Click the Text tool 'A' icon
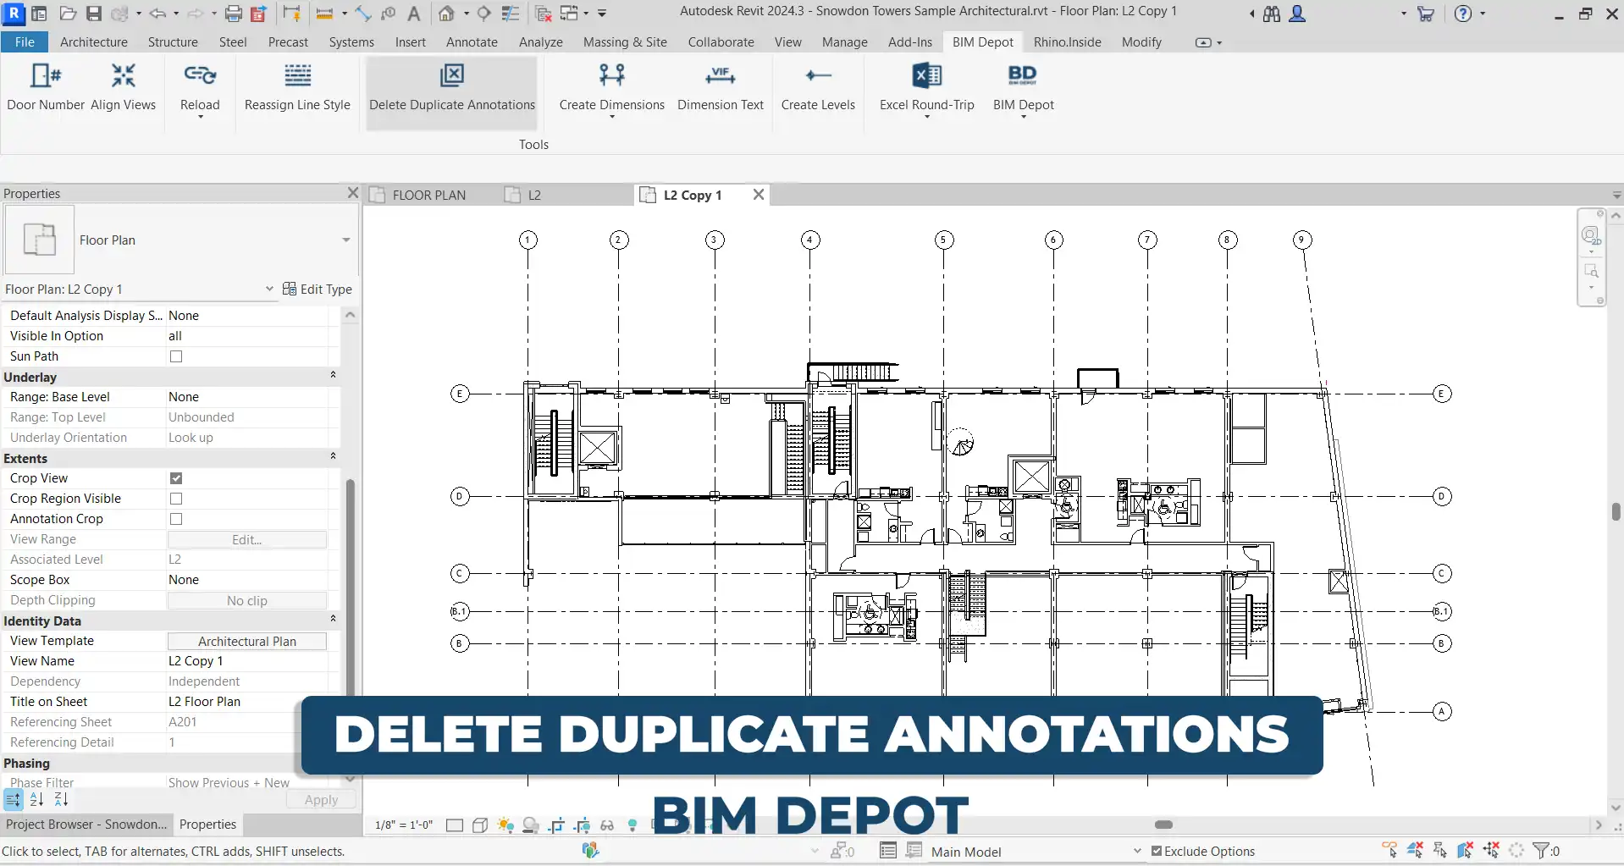 point(414,14)
